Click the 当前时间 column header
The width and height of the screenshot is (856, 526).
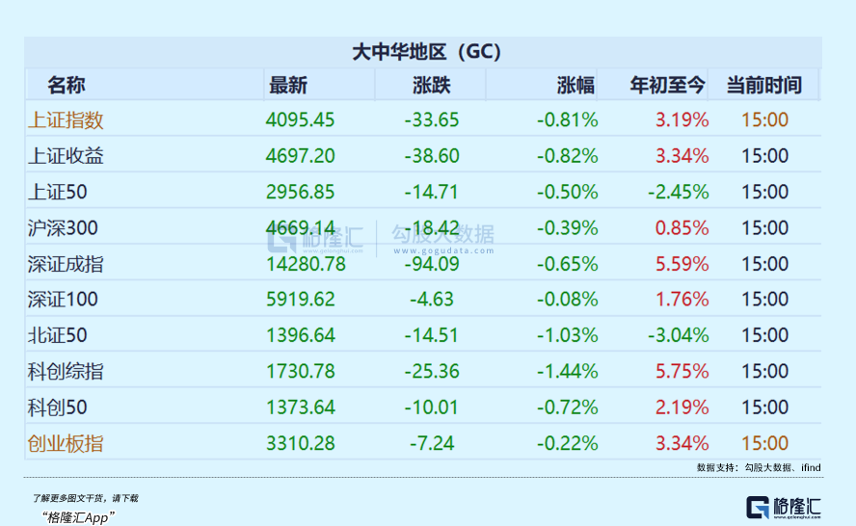[763, 85]
